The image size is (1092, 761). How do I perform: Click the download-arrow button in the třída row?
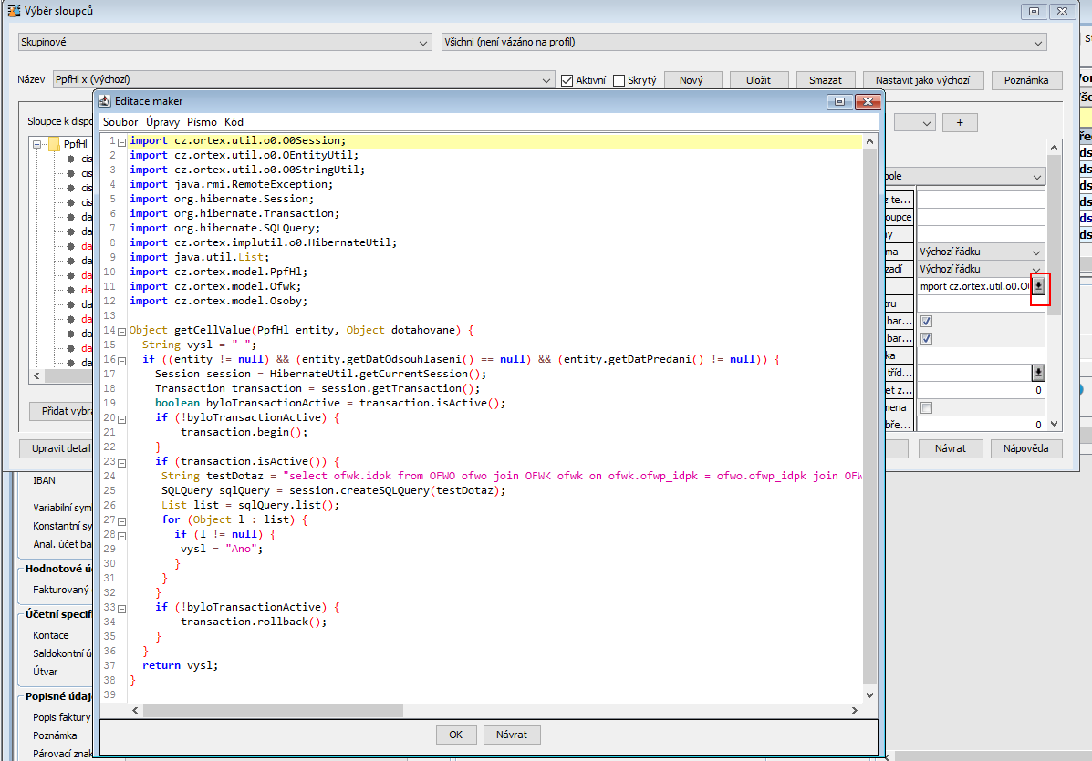pyautogui.click(x=1038, y=373)
